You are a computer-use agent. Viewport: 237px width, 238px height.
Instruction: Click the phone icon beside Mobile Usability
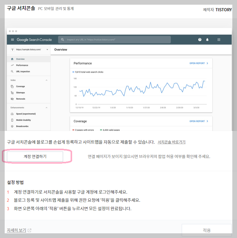[x=12, y=120]
